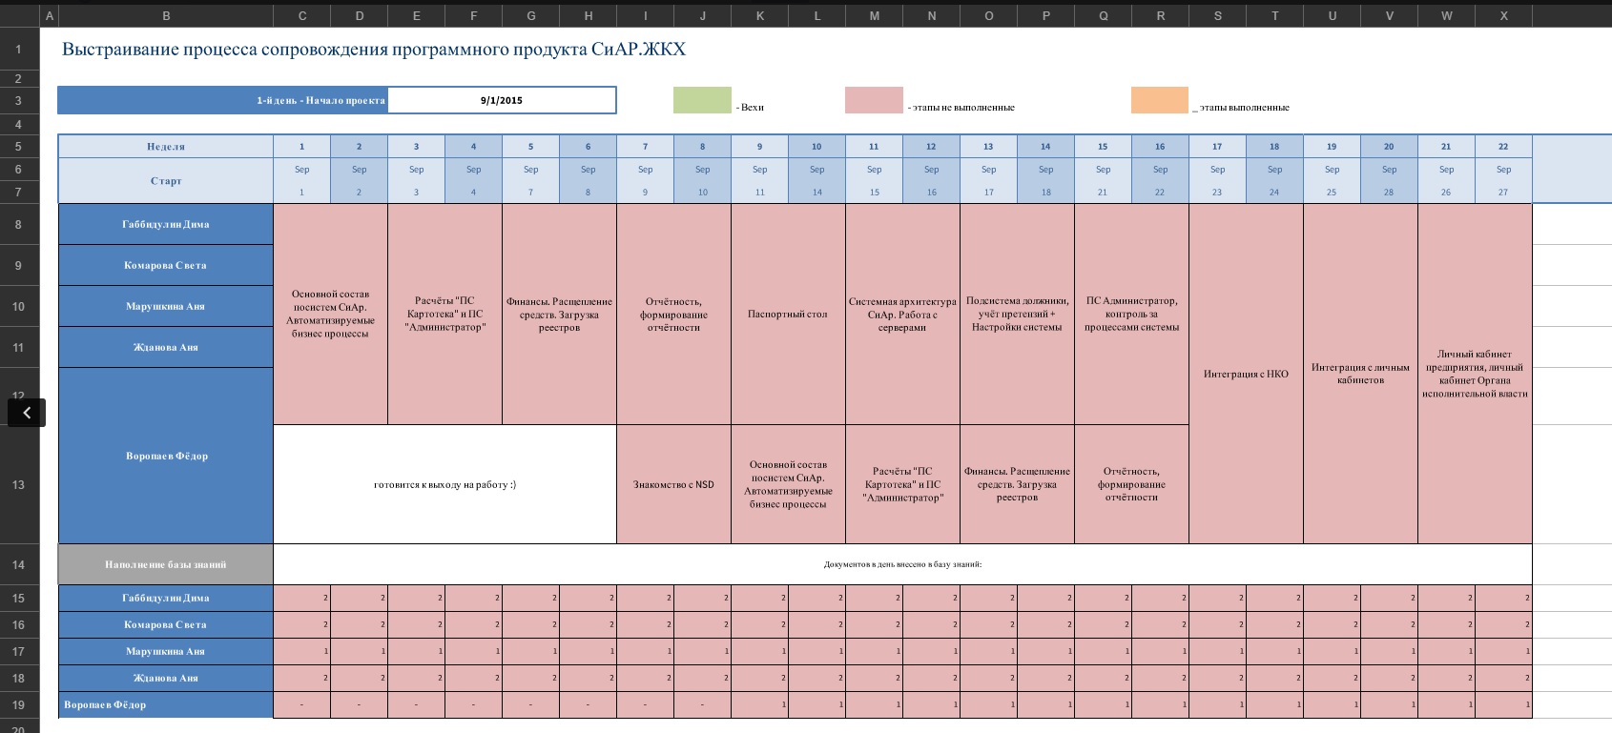
Task: Select the 'Интеграция с личным кабинетов' stage cell
Action: click(x=1360, y=374)
